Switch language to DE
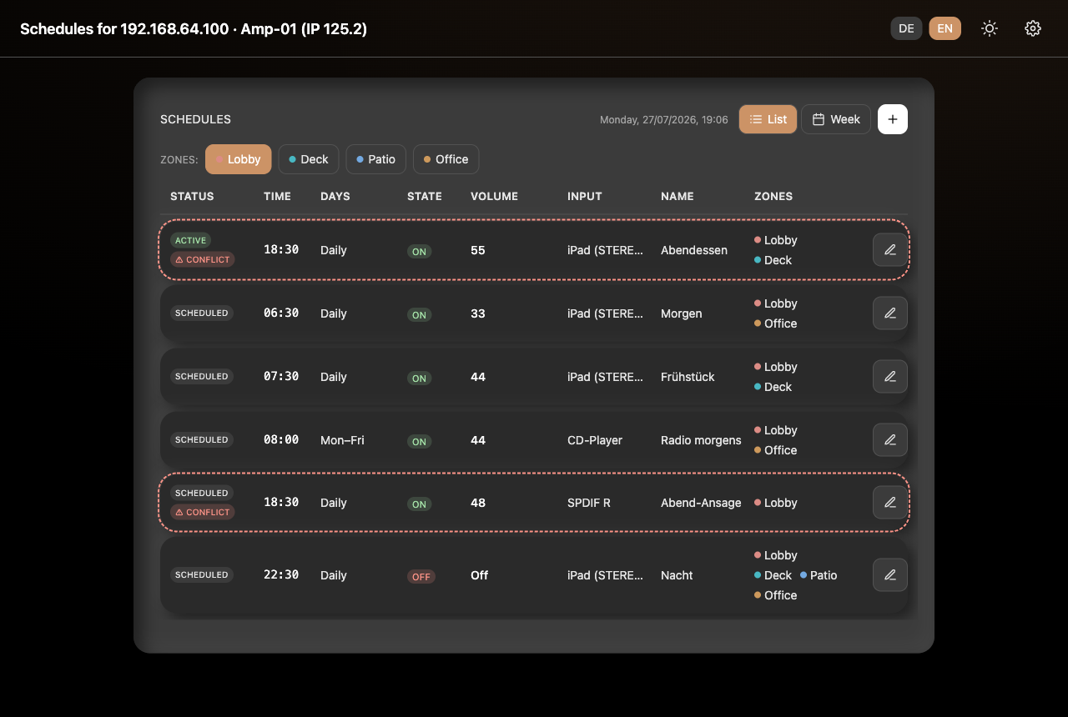Image resolution: width=1068 pixels, height=717 pixels. (906, 28)
